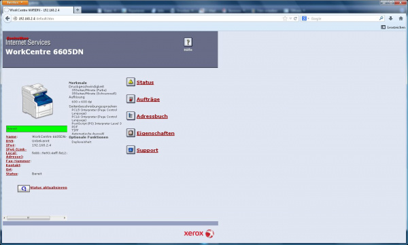The width and height of the screenshot is (408, 245).
Task: Open search engine selector dropdown
Action: (305, 18)
